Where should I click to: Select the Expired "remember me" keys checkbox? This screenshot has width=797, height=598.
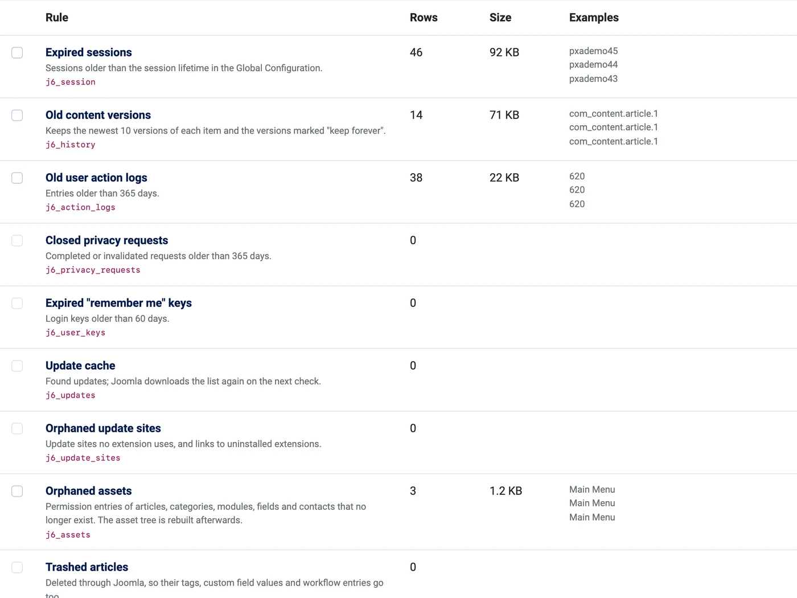click(x=17, y=303)
